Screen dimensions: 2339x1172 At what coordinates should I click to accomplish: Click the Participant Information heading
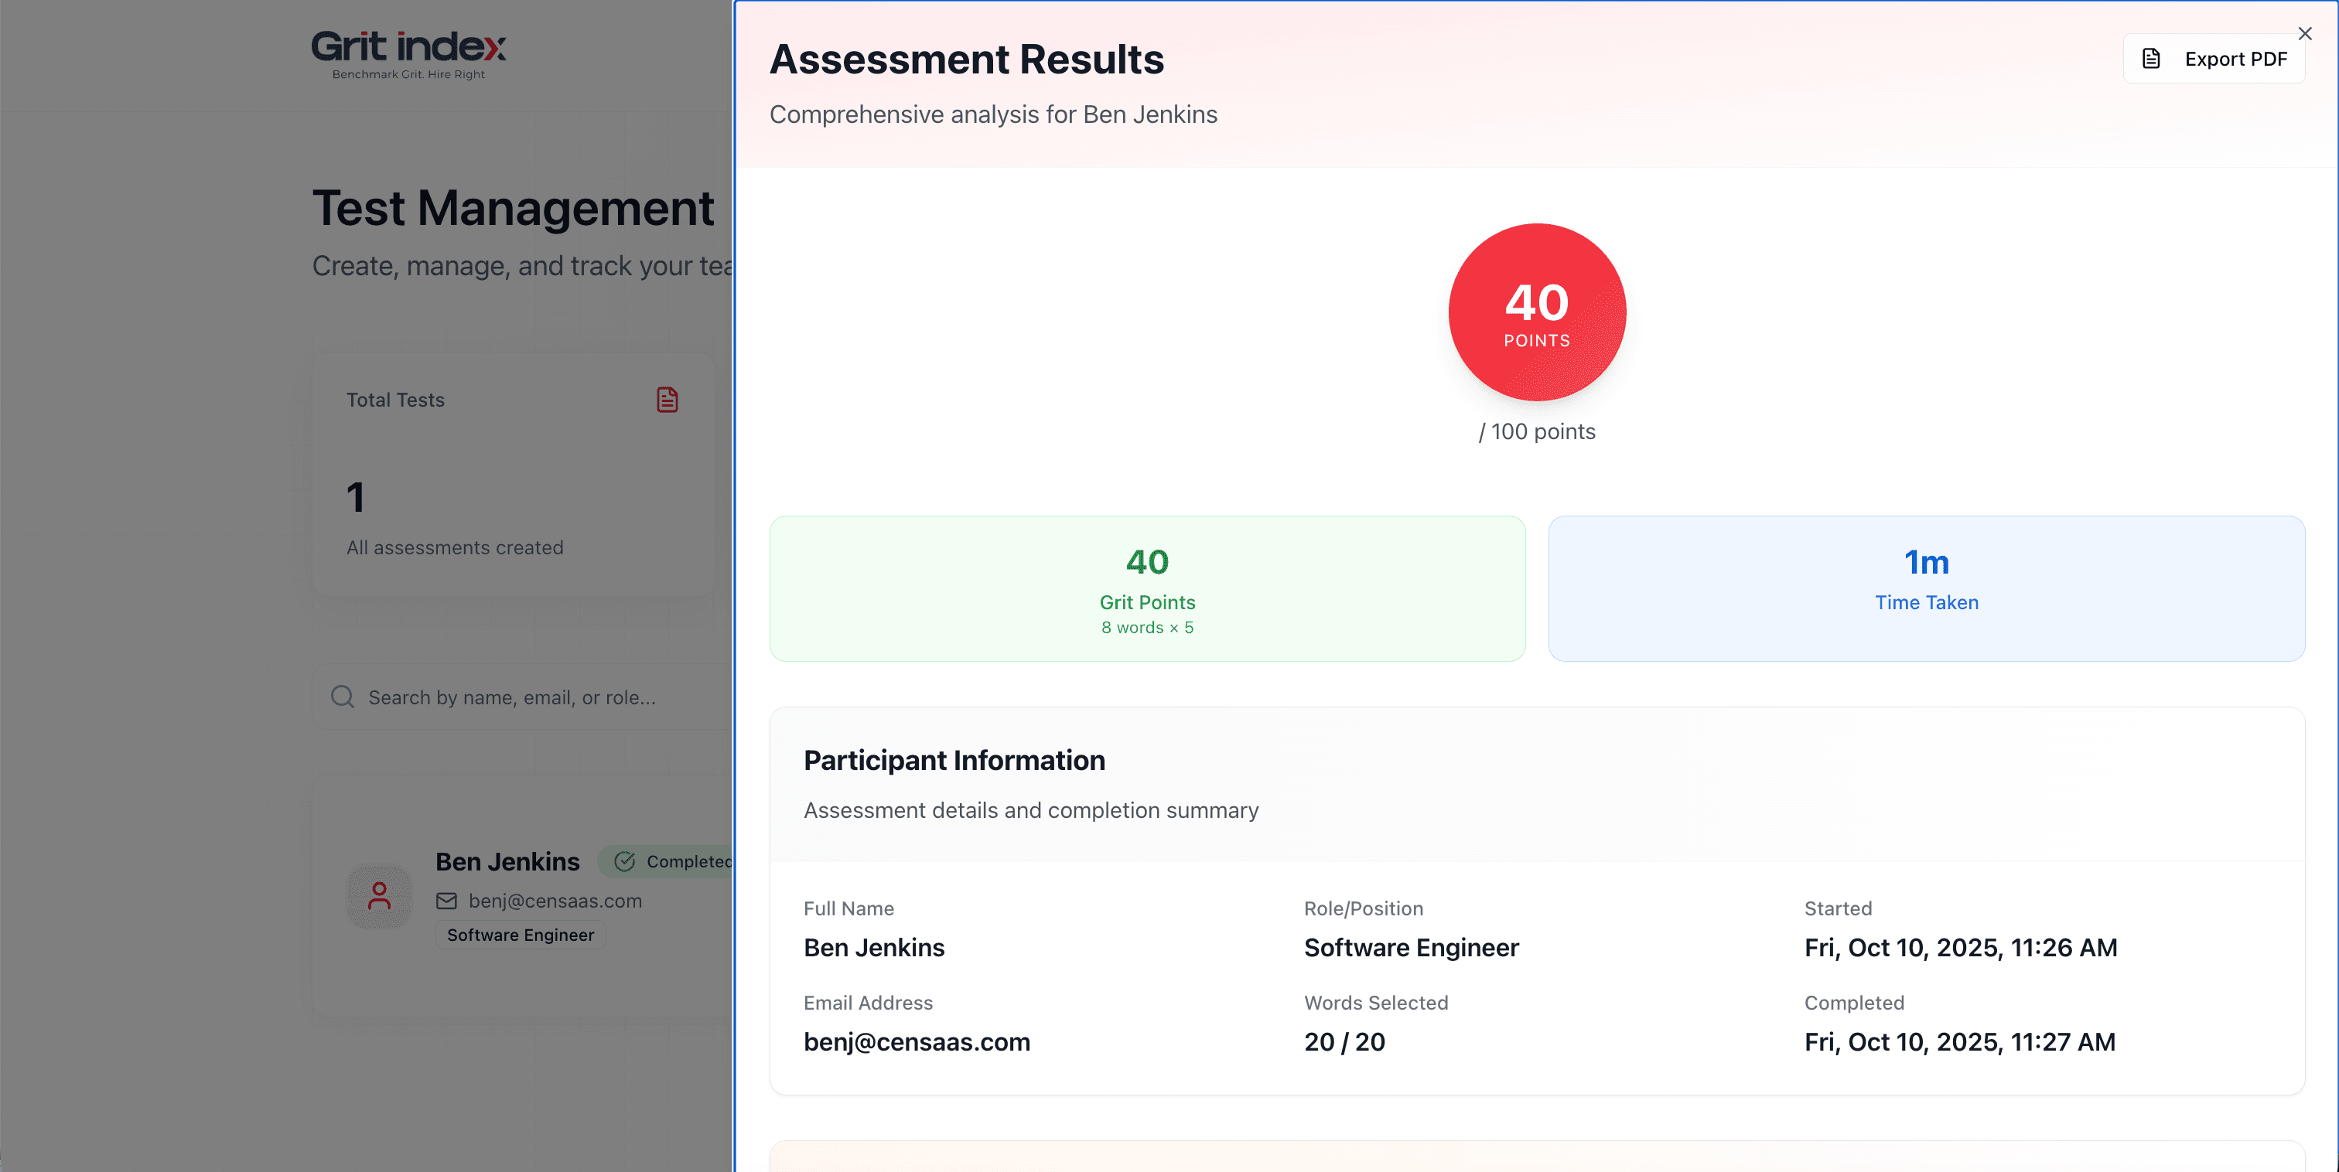pyautogui.click(x=954, y=760)
